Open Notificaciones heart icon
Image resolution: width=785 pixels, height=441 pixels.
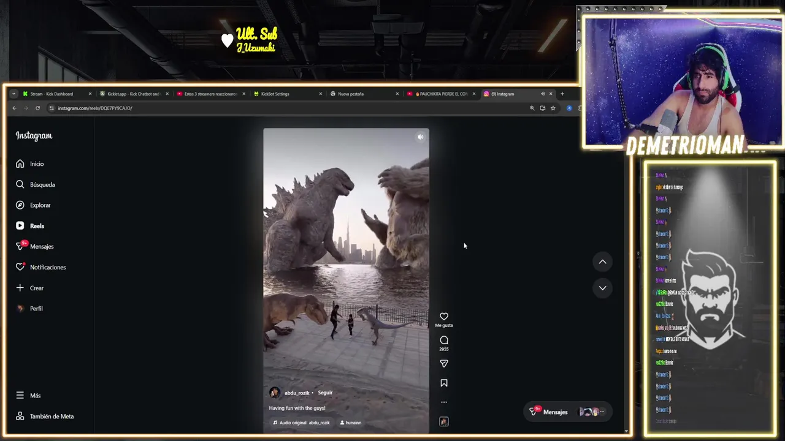20,267
